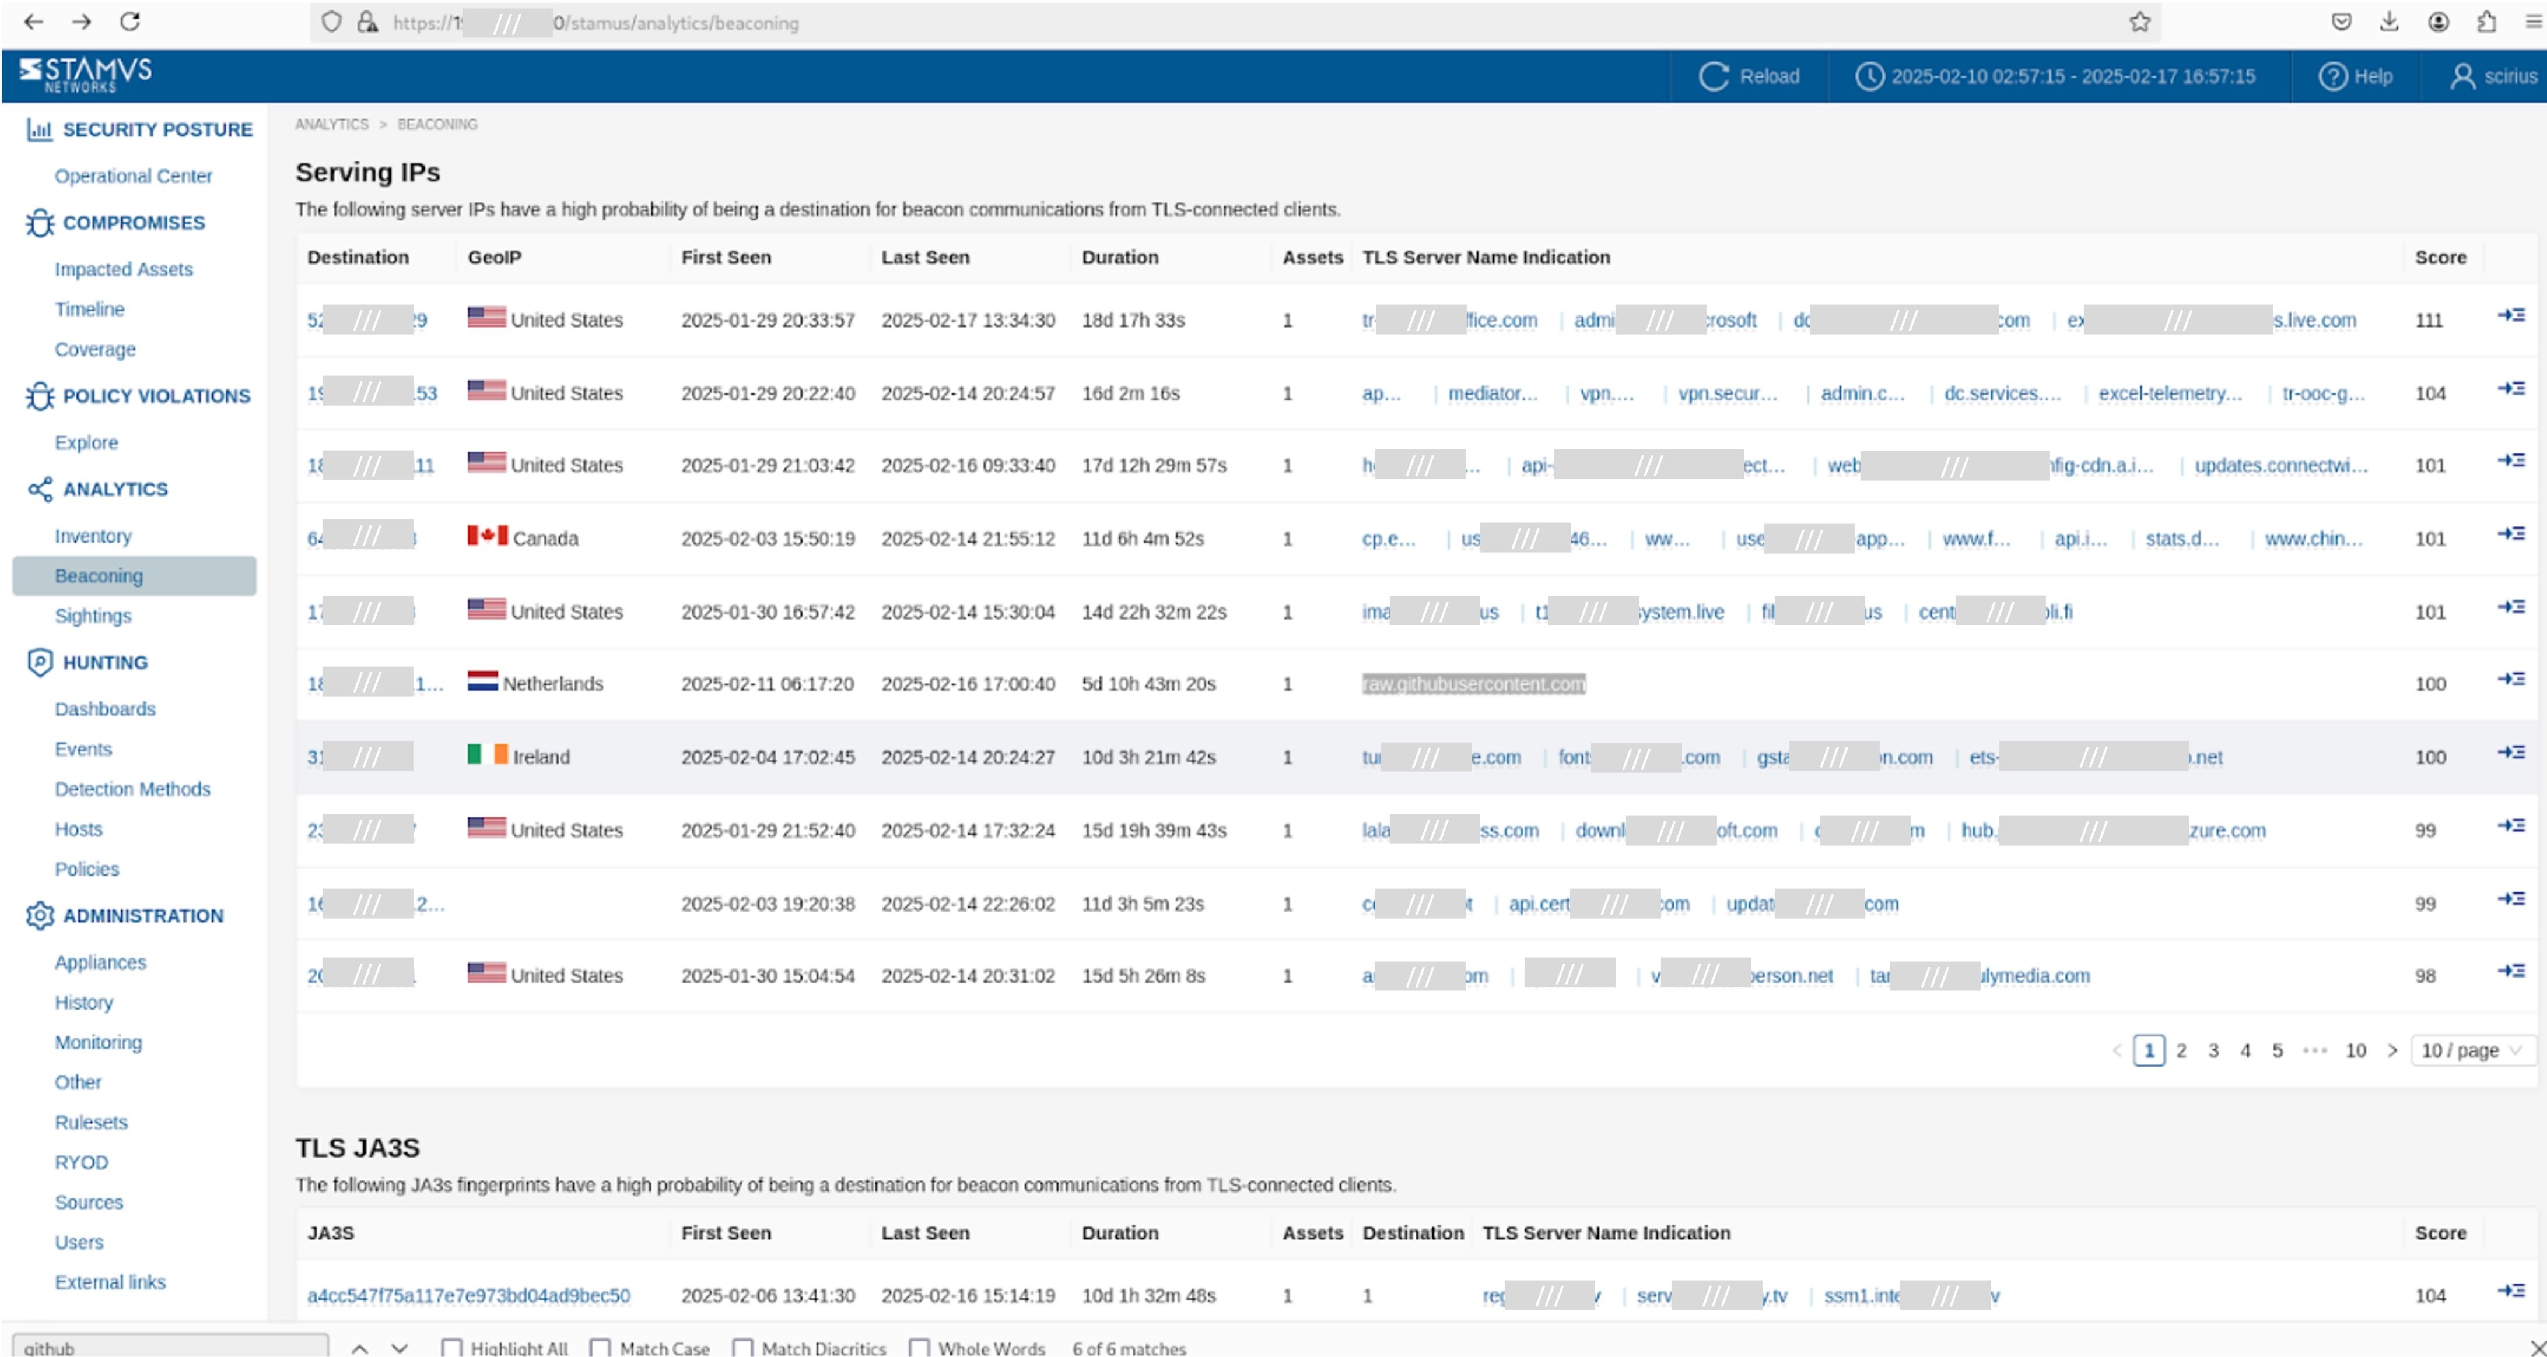Enable the Highlight All checkbox
Image resolution: width=2547 pixels, height=1357 pixels.
pyautogui.click(x=453, y=1348)
